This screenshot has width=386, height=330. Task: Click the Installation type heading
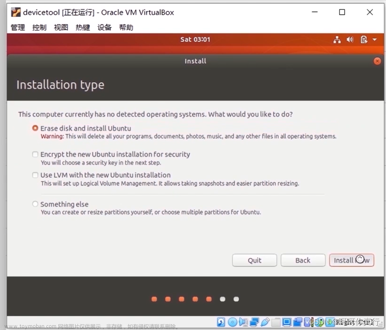coord(60,85)
